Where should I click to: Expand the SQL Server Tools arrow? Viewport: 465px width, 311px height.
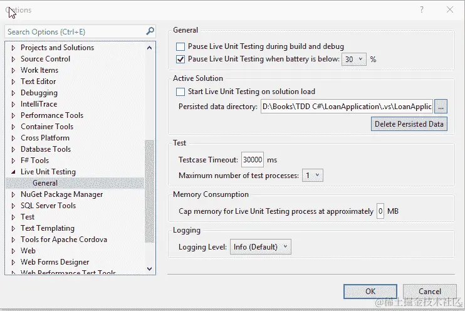pos(13,206)
